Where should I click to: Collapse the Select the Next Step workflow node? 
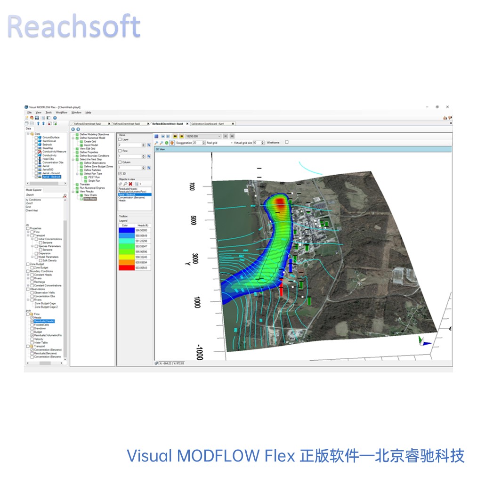point(73,160)
